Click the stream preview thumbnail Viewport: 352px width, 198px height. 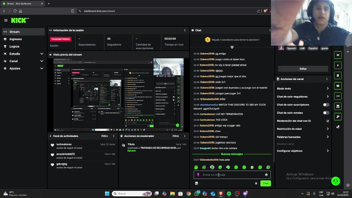point(119,95)
